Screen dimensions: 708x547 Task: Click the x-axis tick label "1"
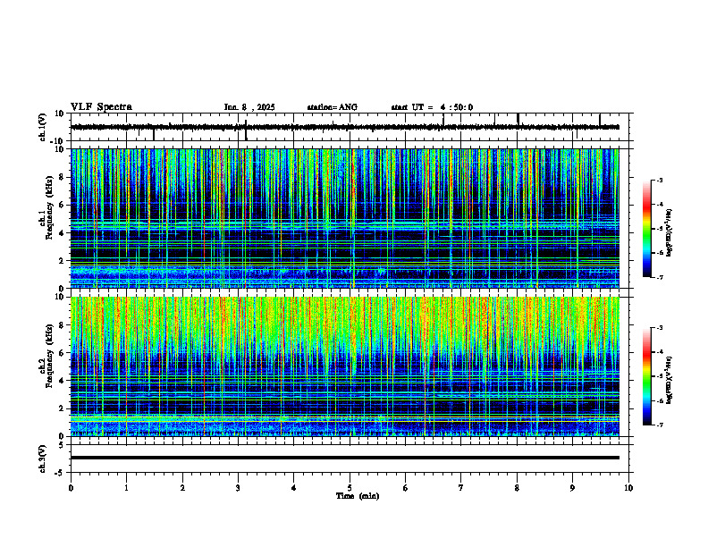pos(126,488)
